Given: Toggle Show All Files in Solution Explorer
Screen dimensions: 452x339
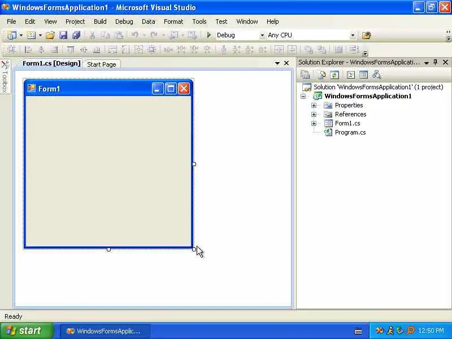Looking at the screenshot, I should click(321, 75).
